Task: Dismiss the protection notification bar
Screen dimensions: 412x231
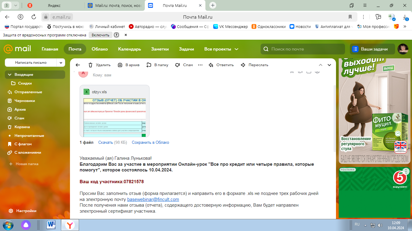Action: point(126,35)
